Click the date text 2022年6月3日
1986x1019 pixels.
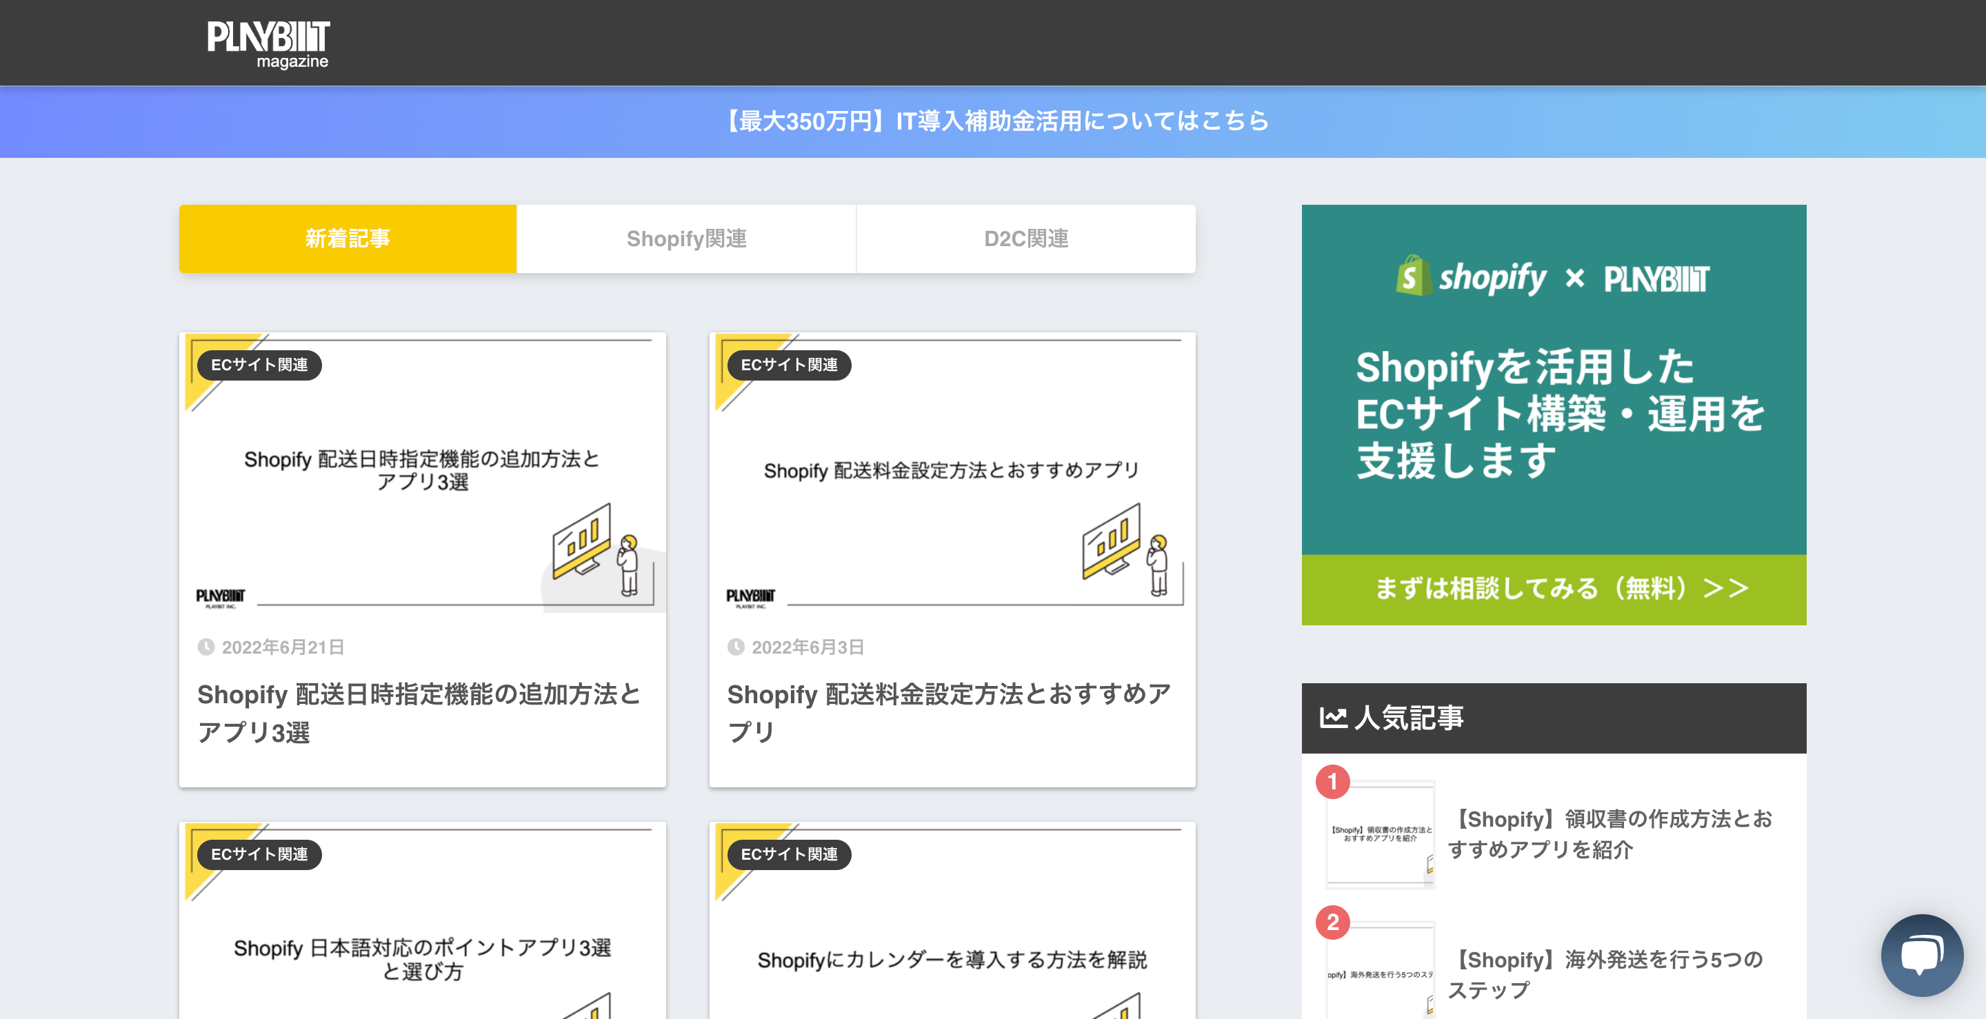click(x=808, y=647)
